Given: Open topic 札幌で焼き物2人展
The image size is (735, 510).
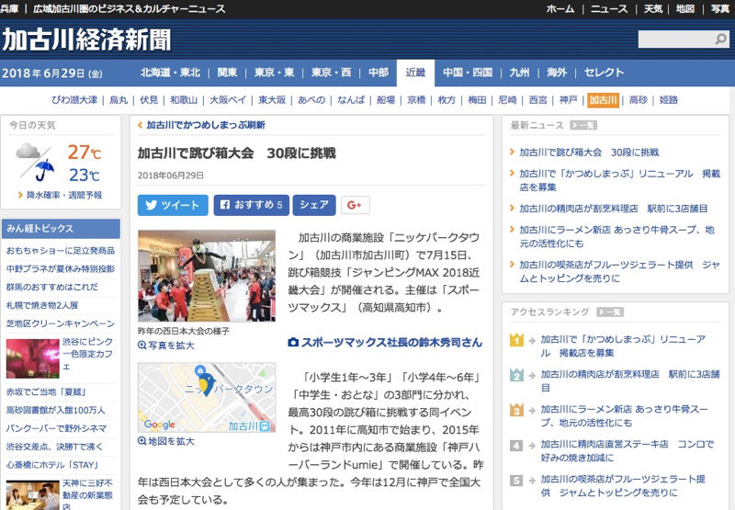Looking at the screenshot, I should (x=41, y=306).
